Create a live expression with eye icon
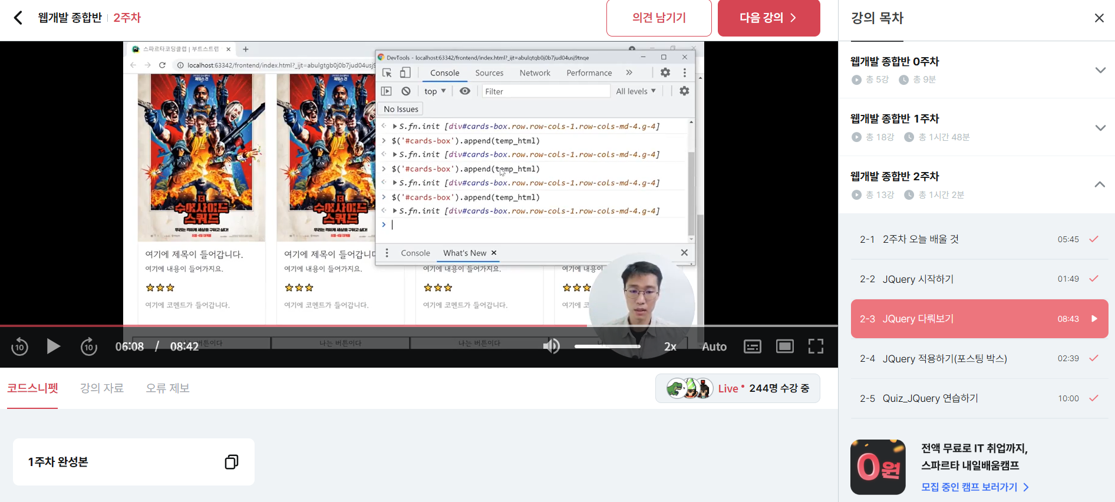Screen dimensions: 1115x502 (465, 91)
